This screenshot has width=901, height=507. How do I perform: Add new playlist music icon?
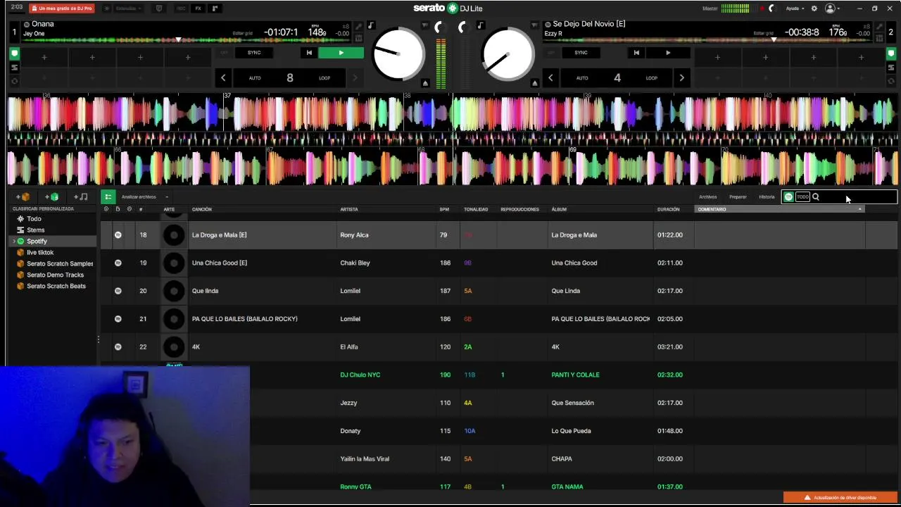coord(81,197)
